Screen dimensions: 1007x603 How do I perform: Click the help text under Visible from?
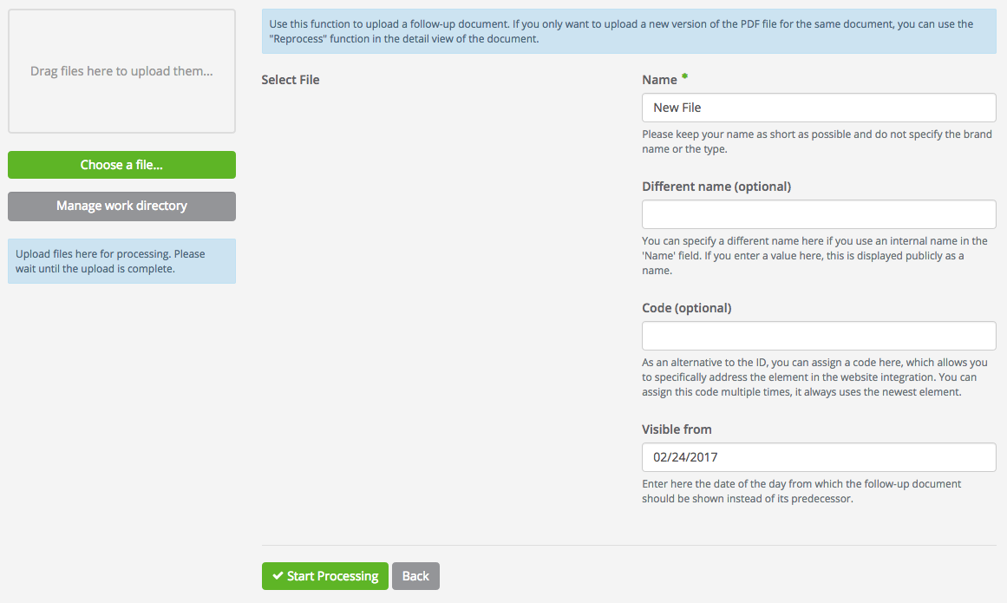[x=801, y=491]
